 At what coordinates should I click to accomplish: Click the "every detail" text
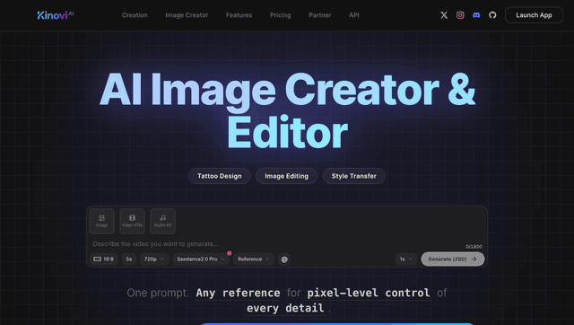coord(285,308)
